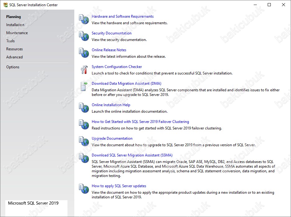Click the Upgrade Documentation globe icon

(x=84, y=141)
